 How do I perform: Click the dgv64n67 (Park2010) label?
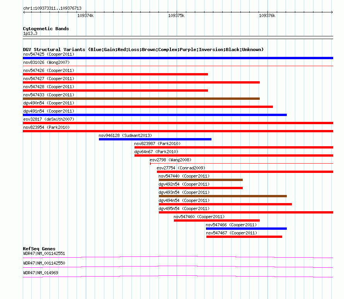click(x=156, y=152)
